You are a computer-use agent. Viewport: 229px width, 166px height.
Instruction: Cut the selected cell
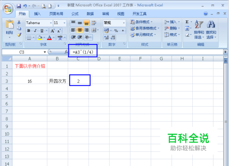[19, 22]
